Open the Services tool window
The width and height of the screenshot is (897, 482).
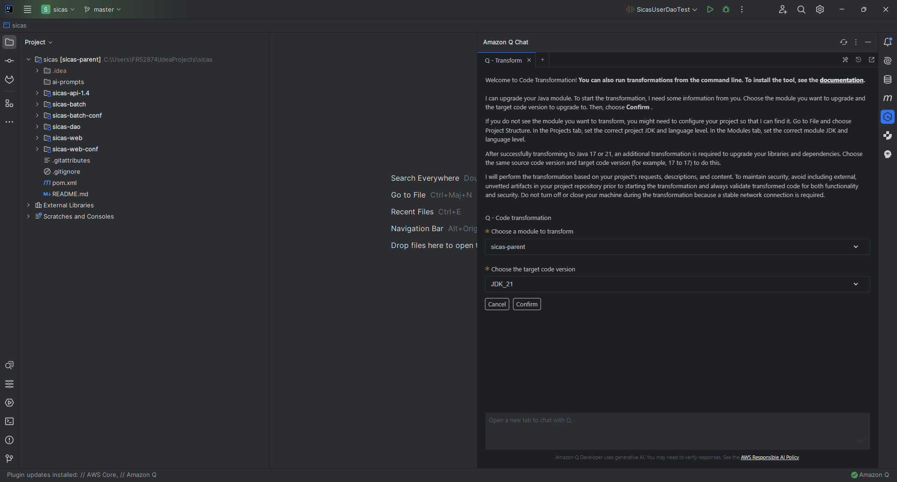pyautogui.click(x=9, y=403)
